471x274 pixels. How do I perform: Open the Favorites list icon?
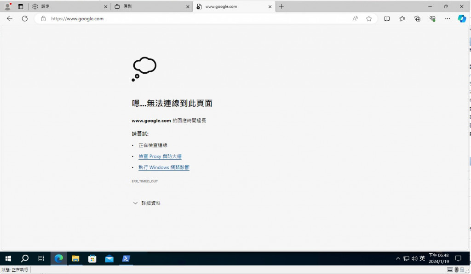402,18
